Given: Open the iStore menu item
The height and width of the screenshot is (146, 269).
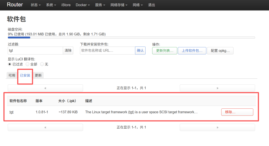Looking at the screenshot, I should [x=66, y=5].
